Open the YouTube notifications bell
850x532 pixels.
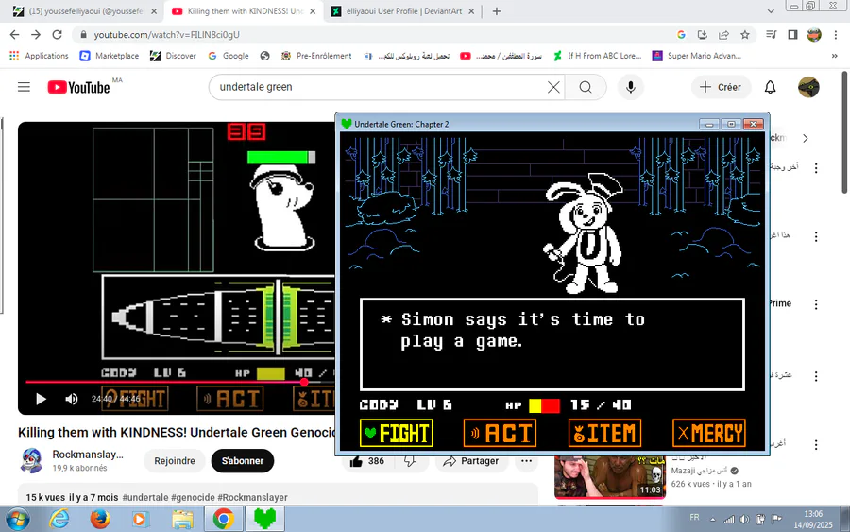coord(771,87)
